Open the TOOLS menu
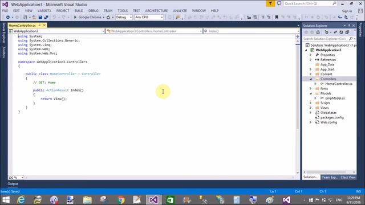This screenshot has width=365, height=205. click(123, 11)
